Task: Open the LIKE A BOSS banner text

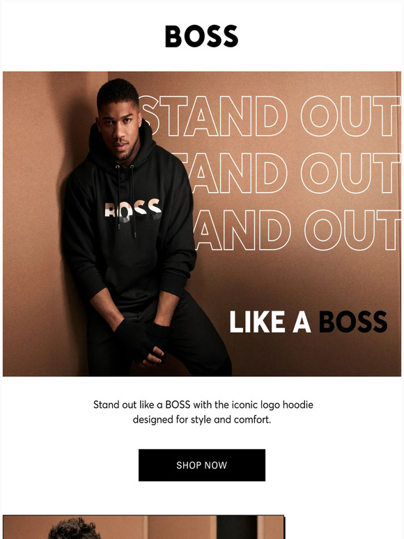Action: point(309,322)
